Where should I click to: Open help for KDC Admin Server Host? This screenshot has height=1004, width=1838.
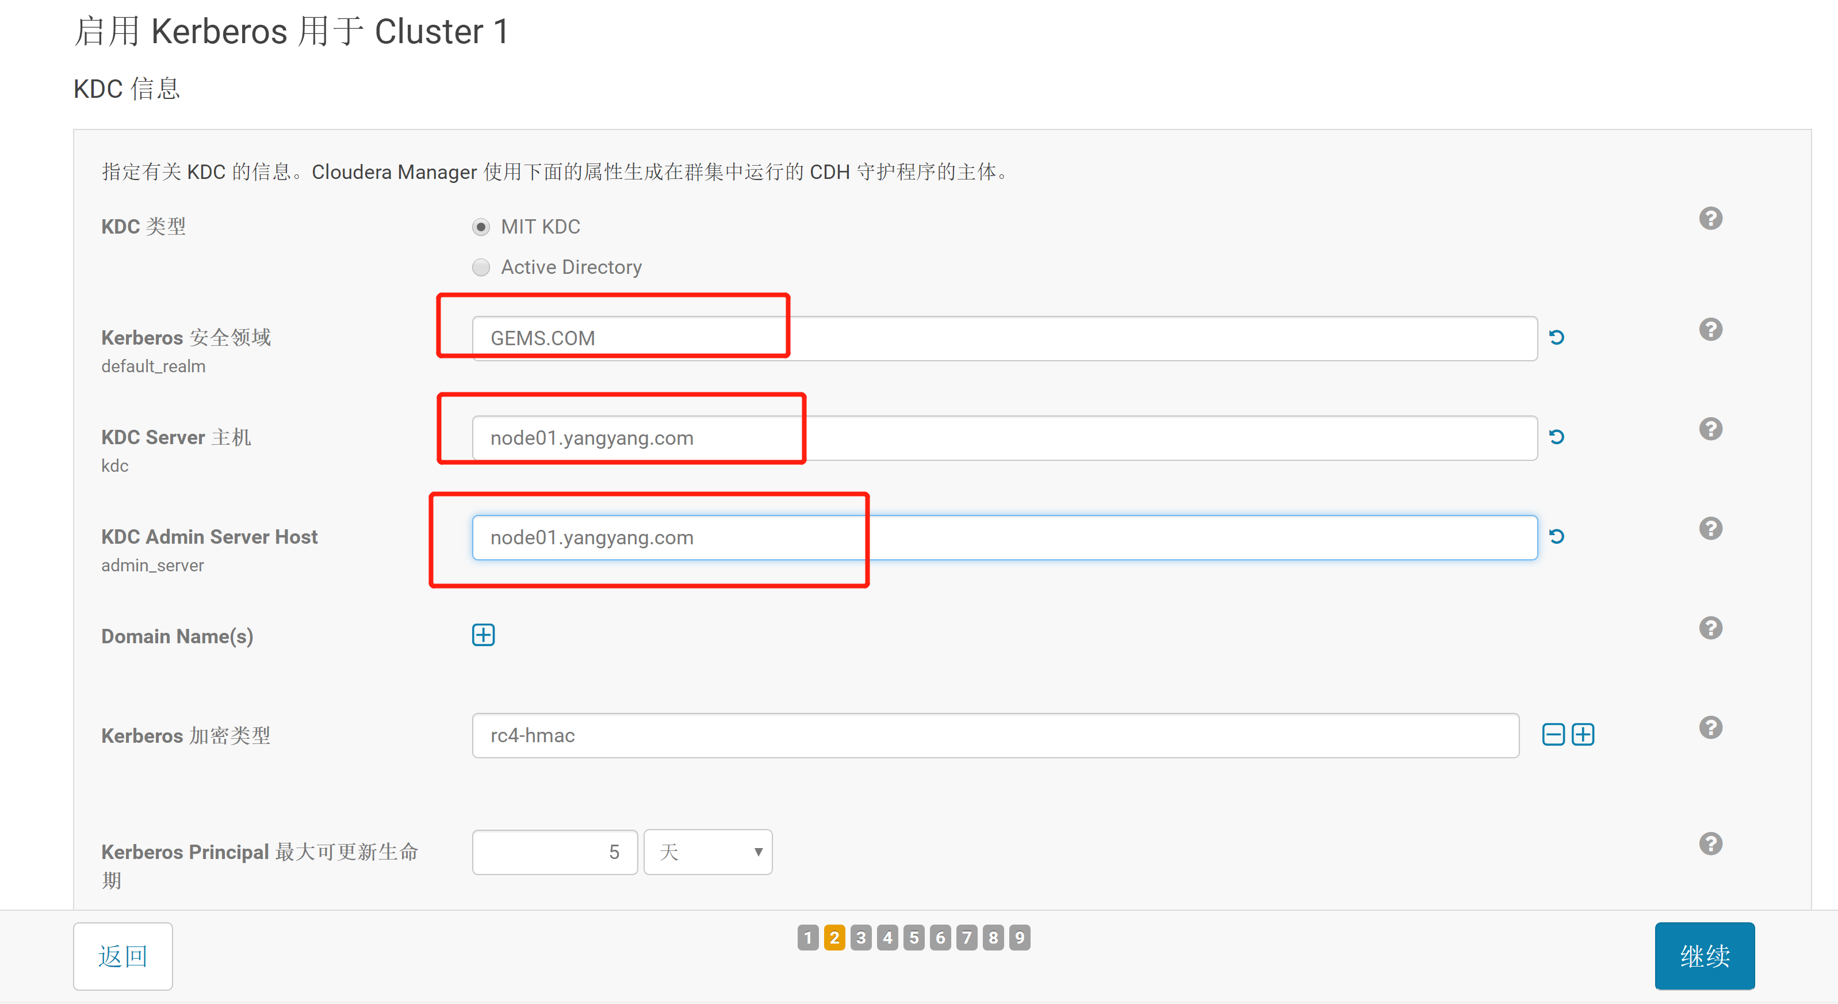1710,528
